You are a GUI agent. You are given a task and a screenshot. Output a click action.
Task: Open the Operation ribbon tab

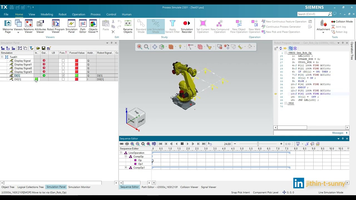pos(78,14)
